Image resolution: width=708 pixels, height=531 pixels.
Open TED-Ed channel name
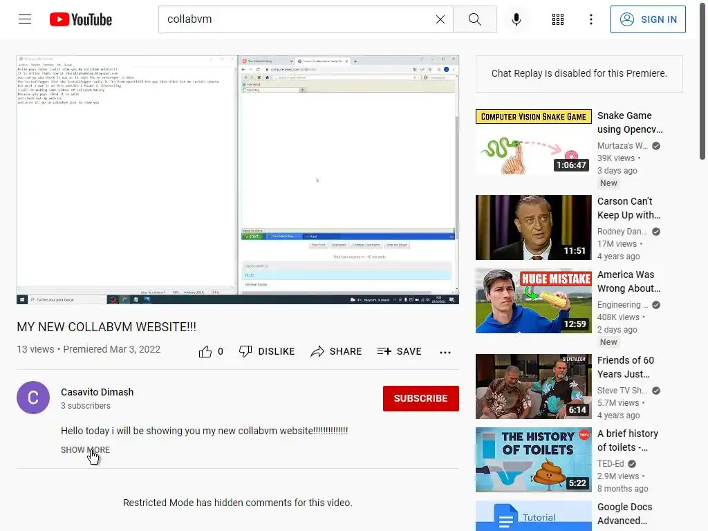611,464
